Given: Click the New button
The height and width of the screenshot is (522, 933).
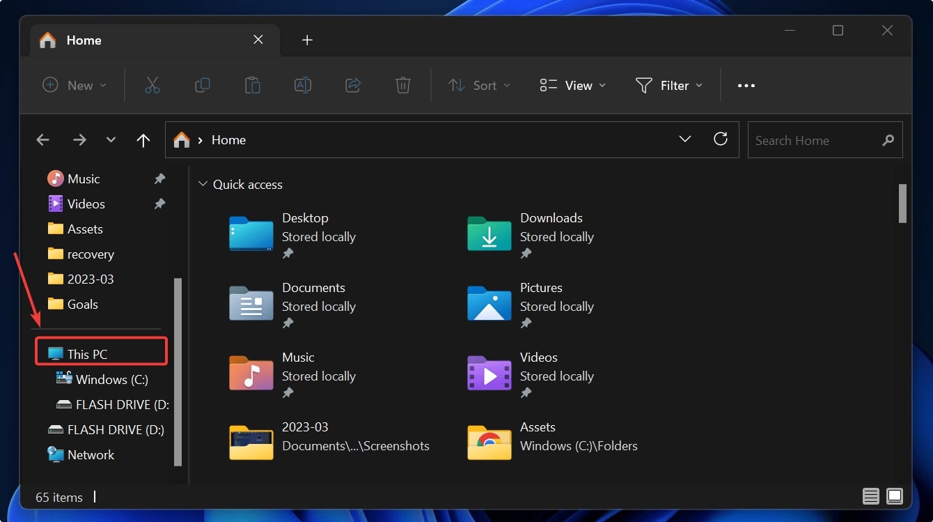Looking at the screenshot, I should pyautogui.click(x=75, y=85).
